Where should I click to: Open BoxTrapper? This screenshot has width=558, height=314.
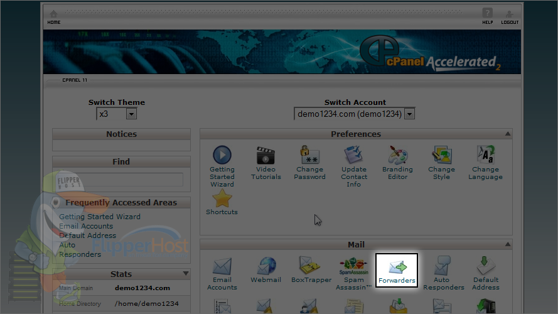[311, 270]
